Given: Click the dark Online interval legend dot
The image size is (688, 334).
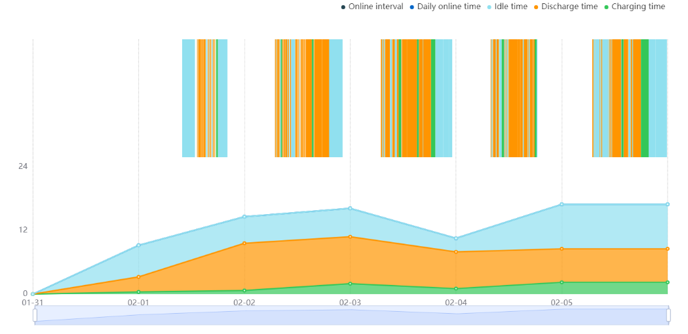Looking at the screenshot, I should point(343,7).
